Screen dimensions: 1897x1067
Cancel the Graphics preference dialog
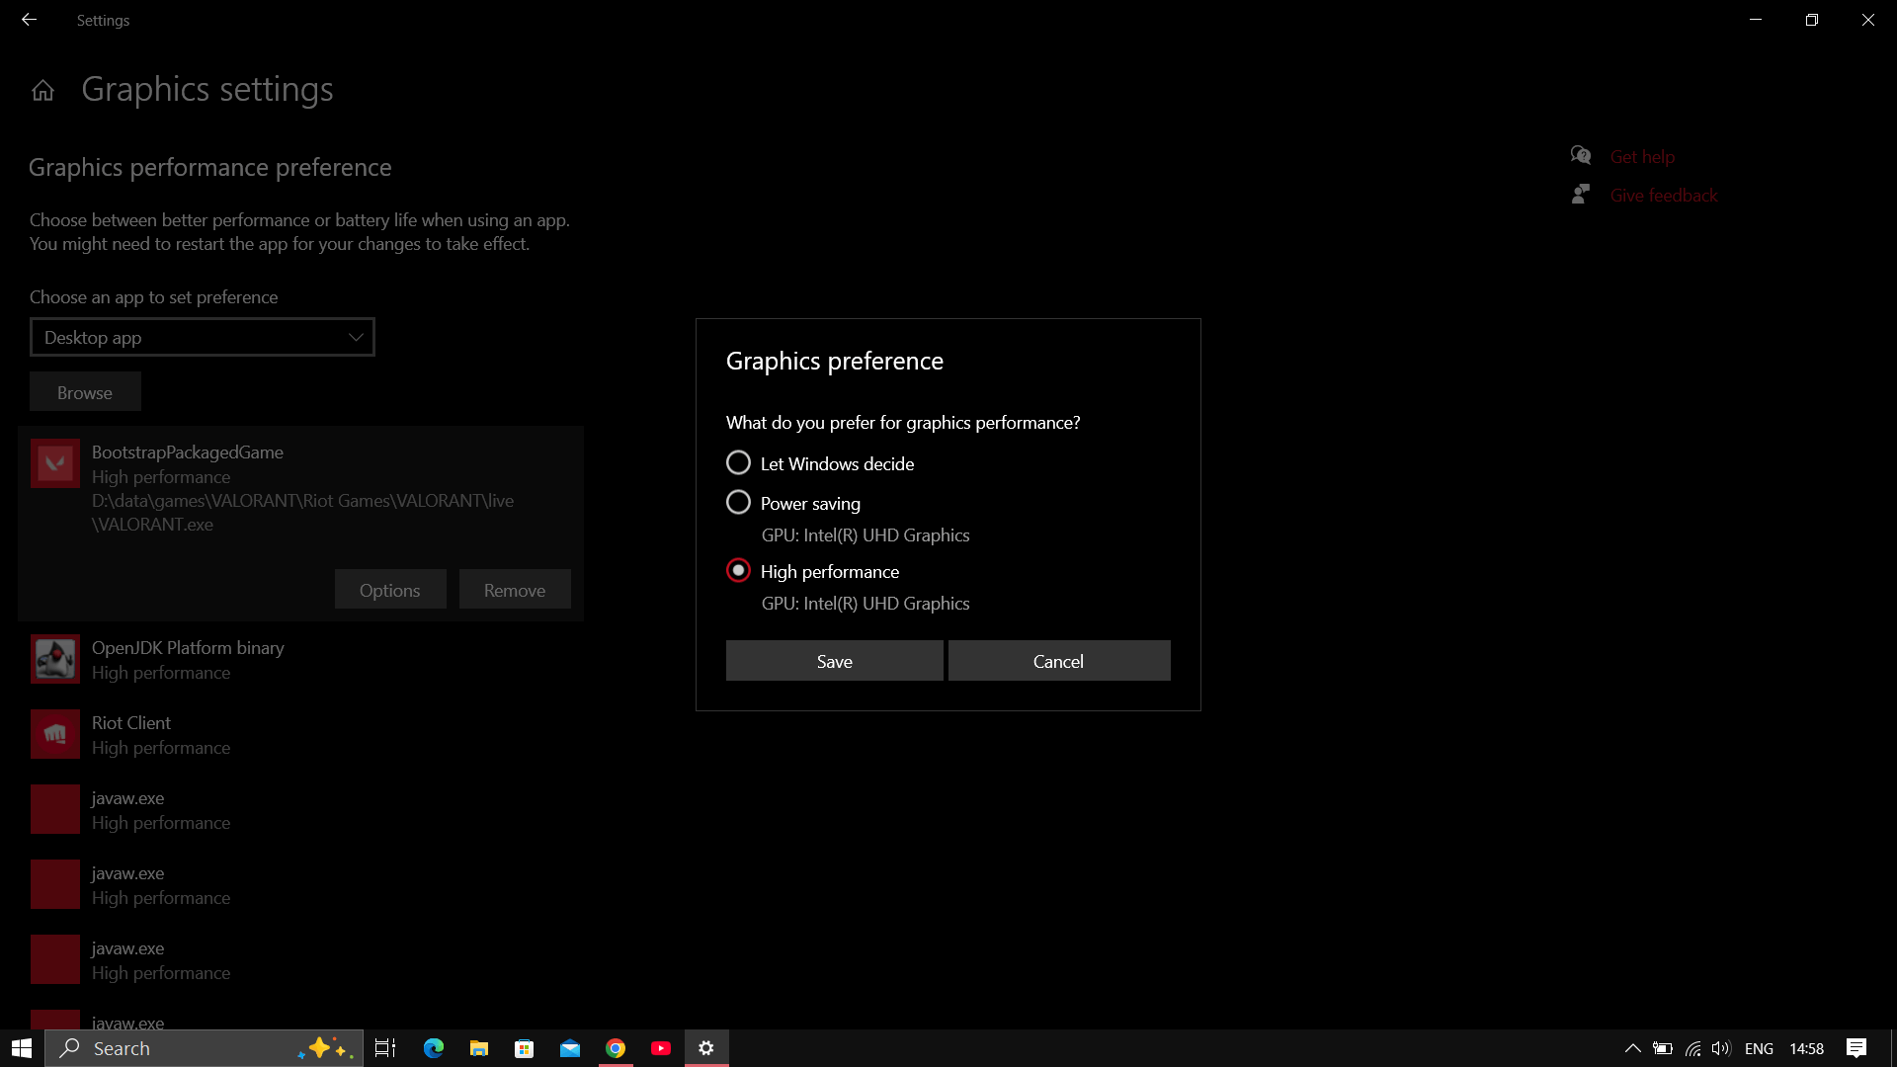tap(1058, 661)
